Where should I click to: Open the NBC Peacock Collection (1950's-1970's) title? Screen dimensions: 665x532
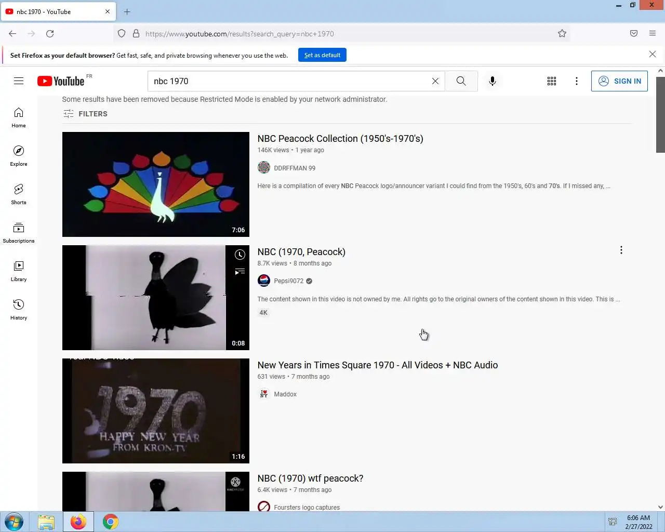[x=340, y=139]
